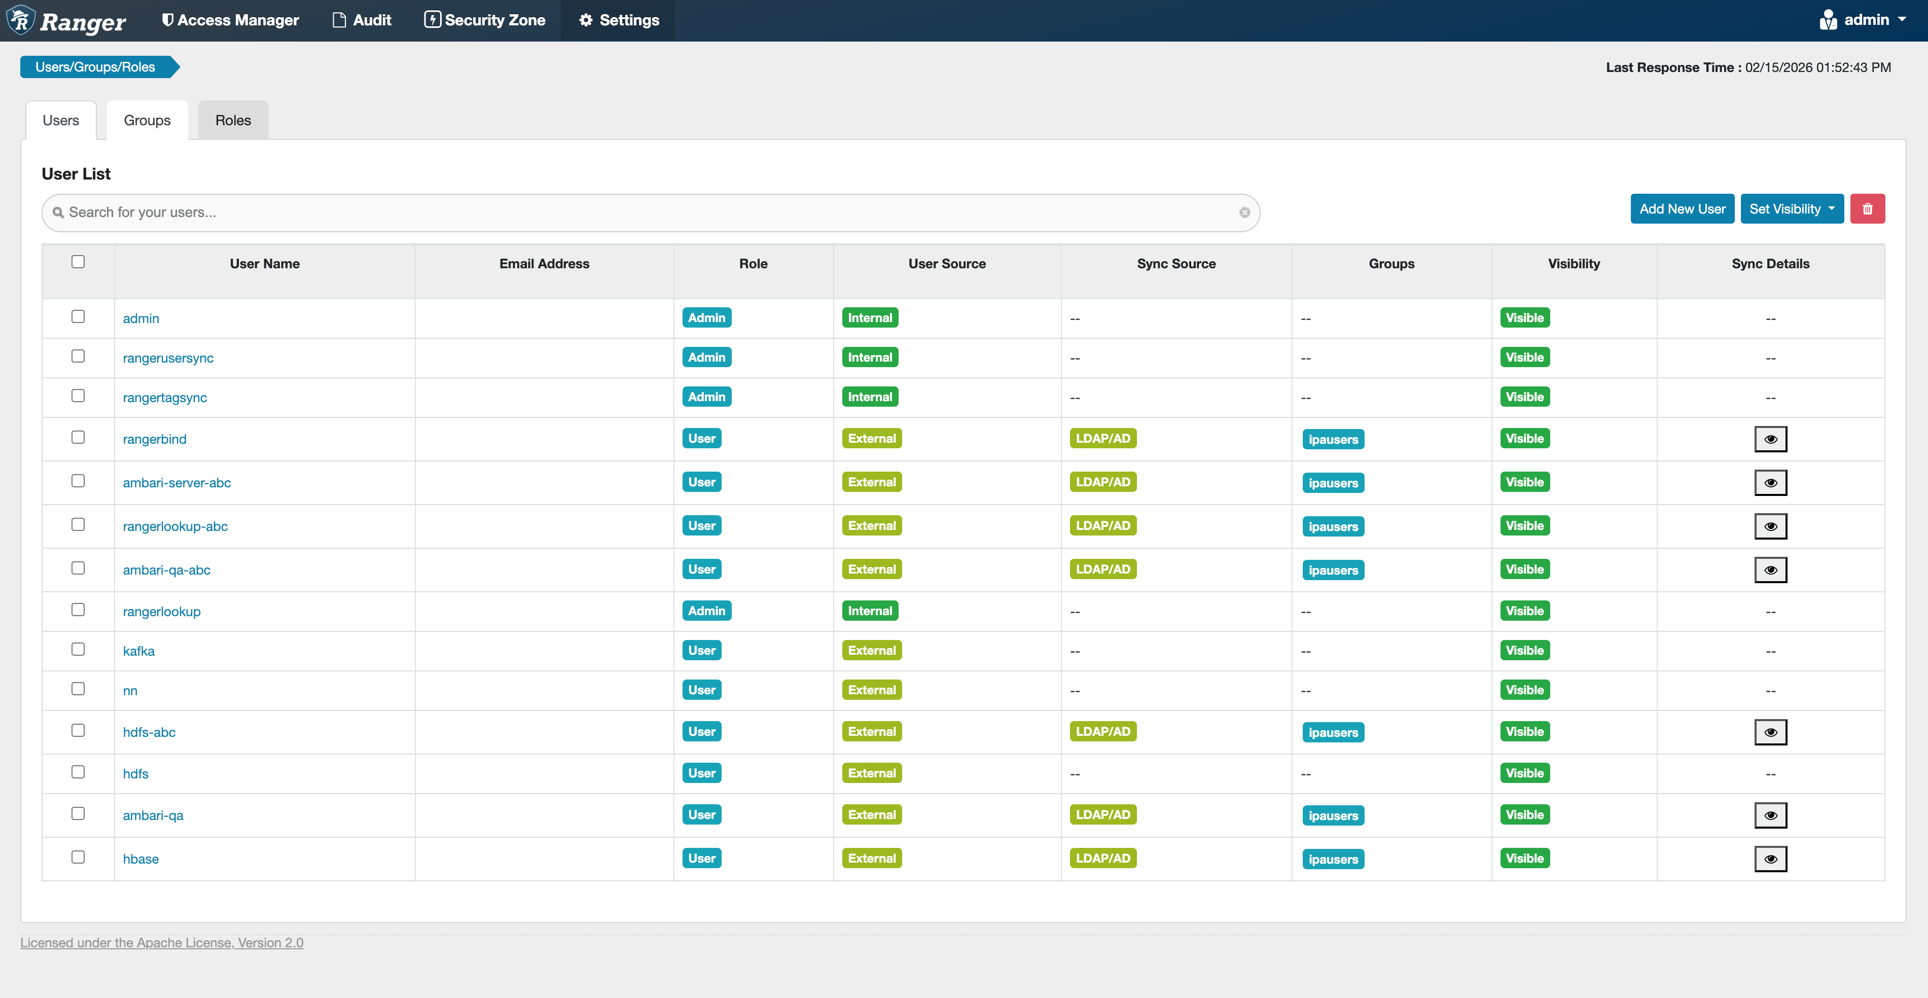Open sync details eye icon for hbase
Image resolution: width=1928 pixels, height=998 pixels.
coord(1770,859)
